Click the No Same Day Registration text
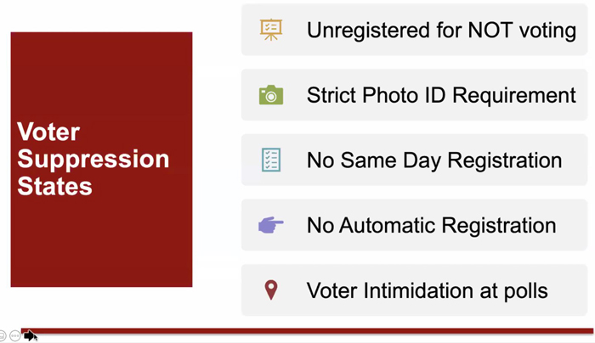 point(434,160)
